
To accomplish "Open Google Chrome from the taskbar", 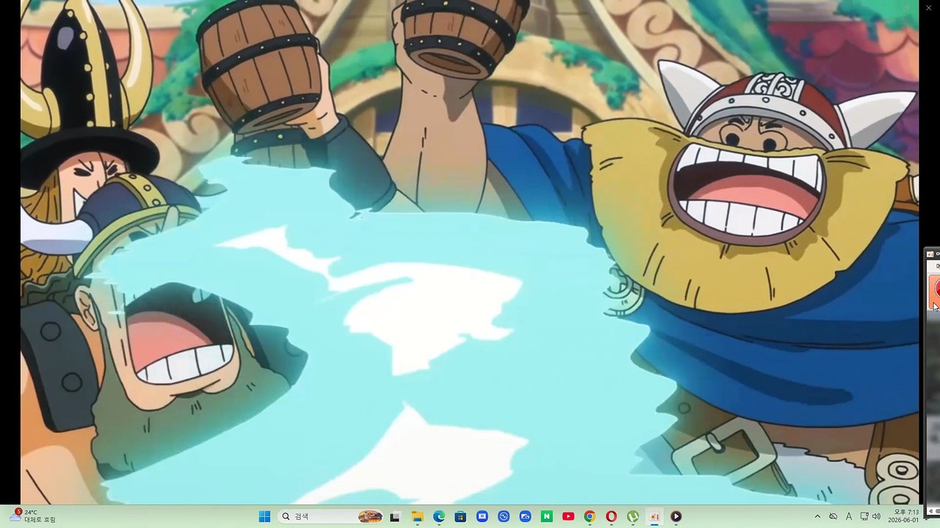I will pos(590,517).
